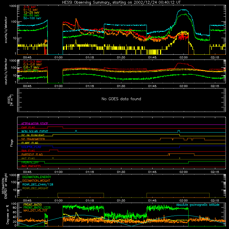Click the DECIMATION_WEIGHT legend label

point(36,181)
